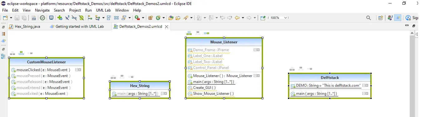Screen dimensions: 425x117
Task: Click the Pin Editor icon
Action: click(263, 18)
